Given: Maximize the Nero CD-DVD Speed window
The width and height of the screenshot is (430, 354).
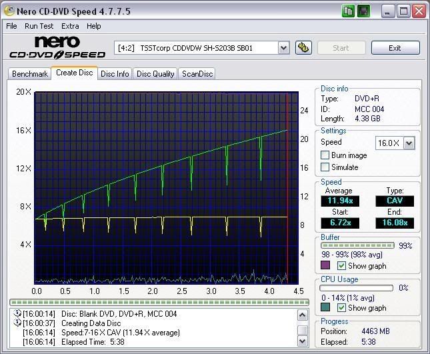Looking at the screenshot, I should click(403, 11).
